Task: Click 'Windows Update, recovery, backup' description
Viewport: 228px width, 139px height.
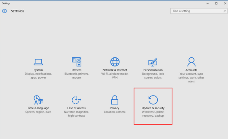Action: pos(153,114)
